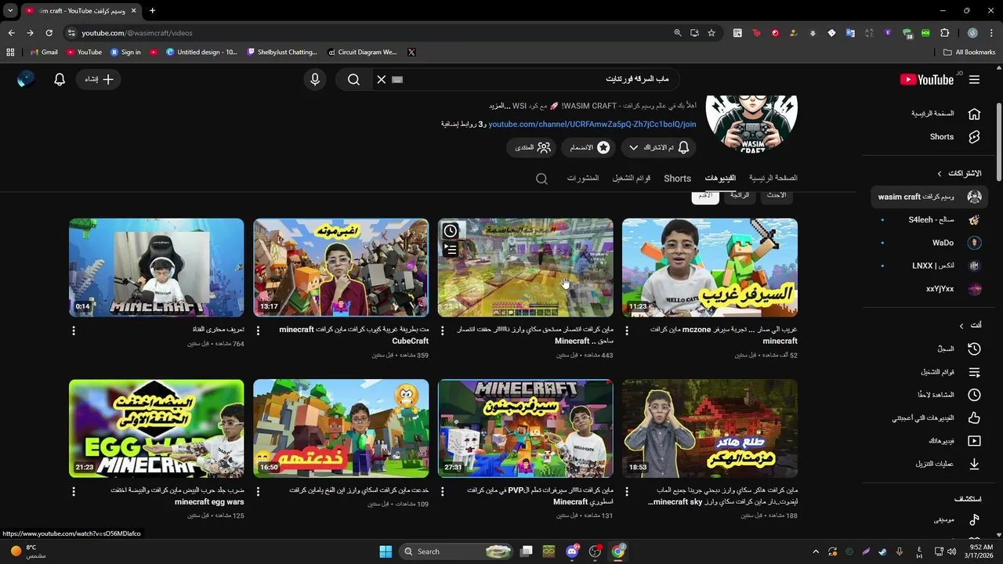Switch to الفيديوهات channel tab
The height and width of the screenshot is (564, 1003).
coord(720,179)
